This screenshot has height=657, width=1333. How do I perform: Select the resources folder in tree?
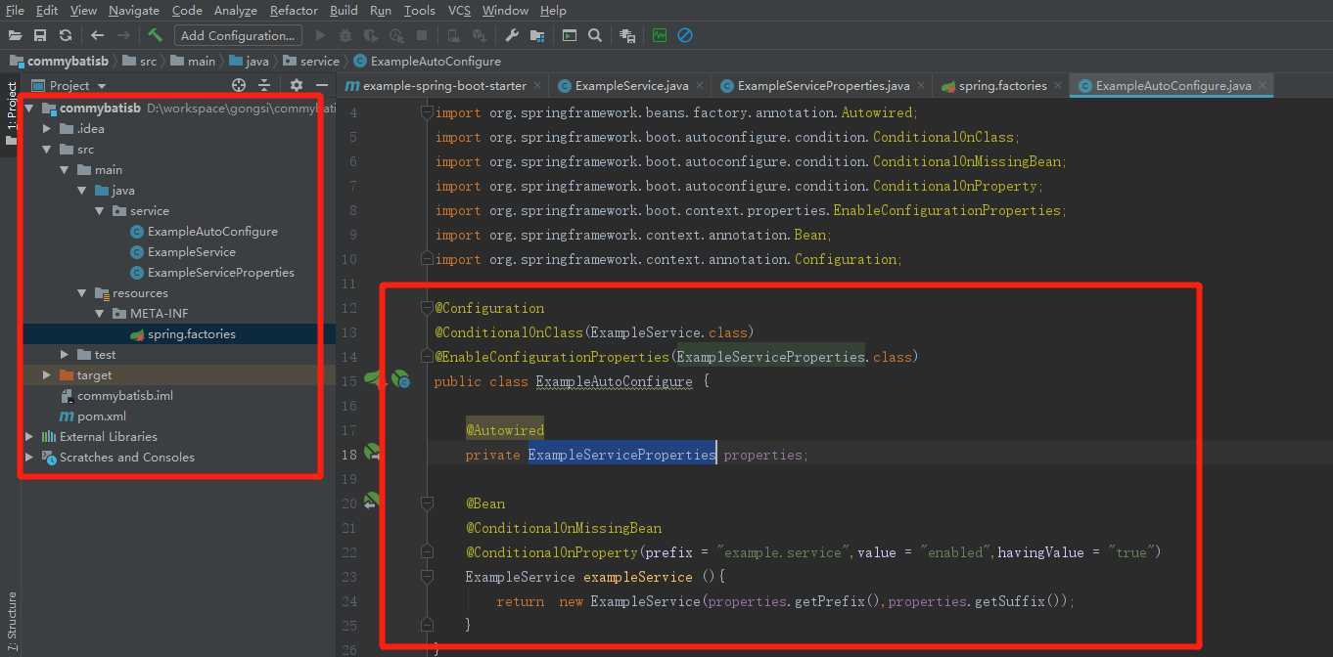click(x=140, y=293)
